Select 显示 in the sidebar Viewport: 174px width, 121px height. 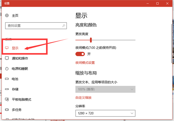click(15, 48)
